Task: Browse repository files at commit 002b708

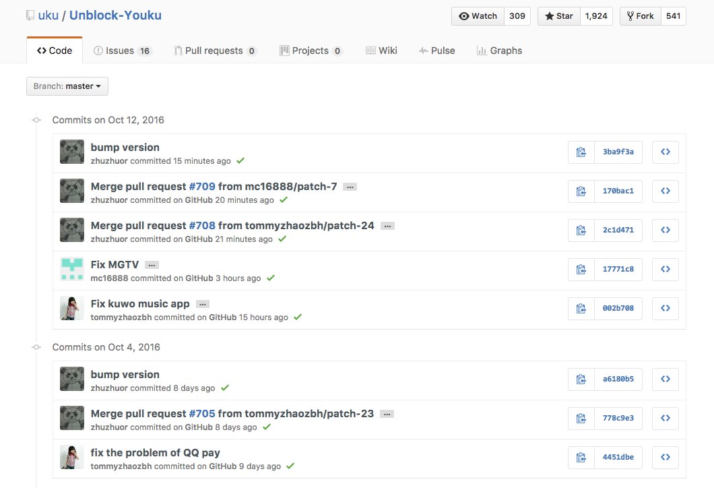Action: 666,309
